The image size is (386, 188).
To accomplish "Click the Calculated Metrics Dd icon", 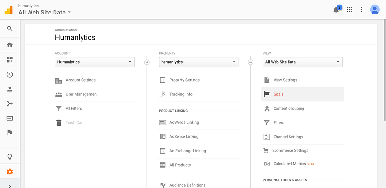I will click(x=267, y=164).
